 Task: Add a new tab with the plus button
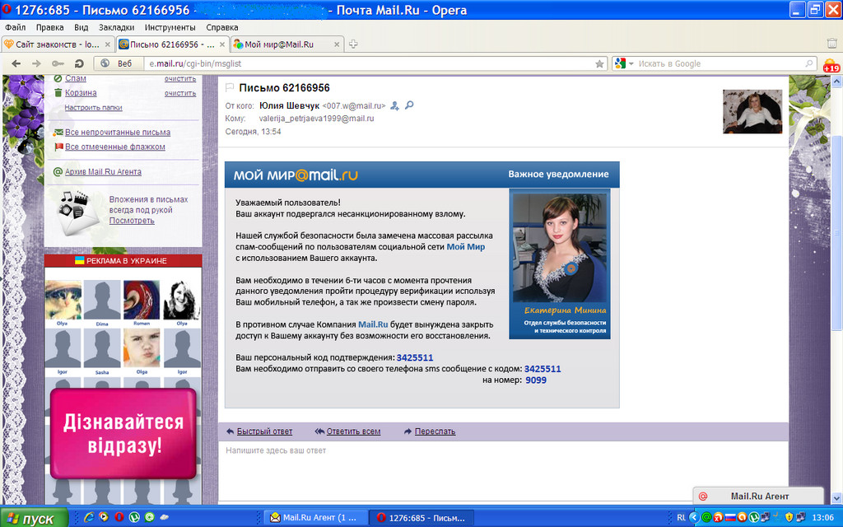click(x=353, y=44)
